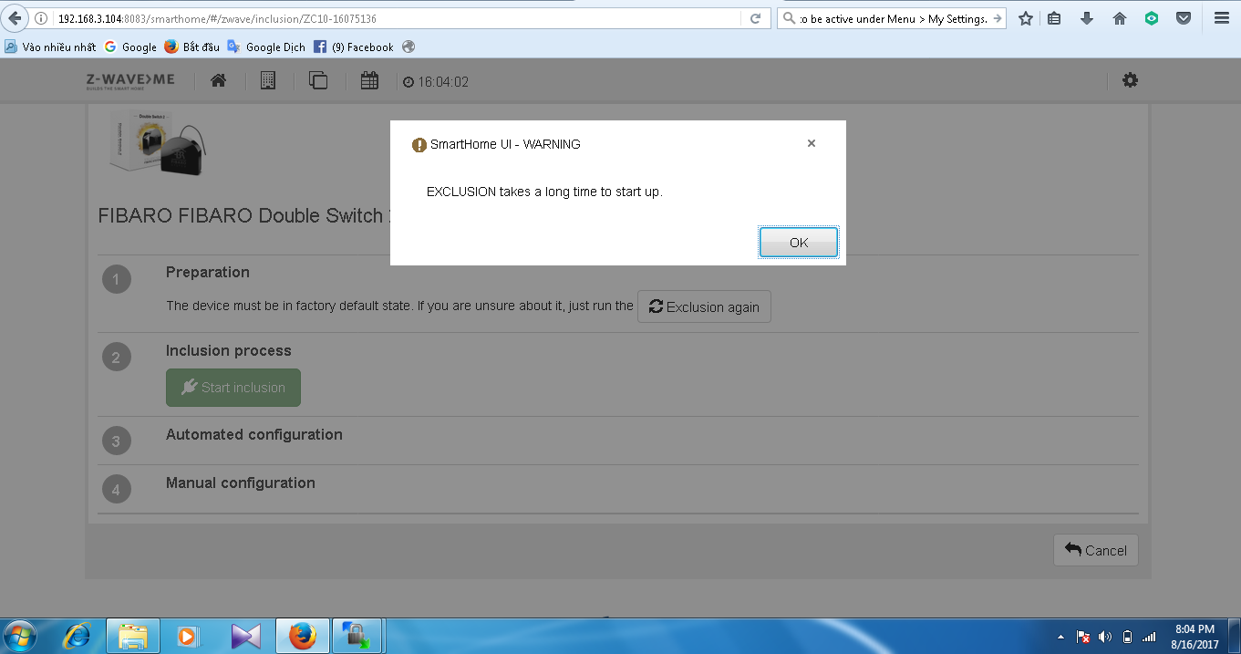Open the Google Dịch bookmark

pos(266,47)
